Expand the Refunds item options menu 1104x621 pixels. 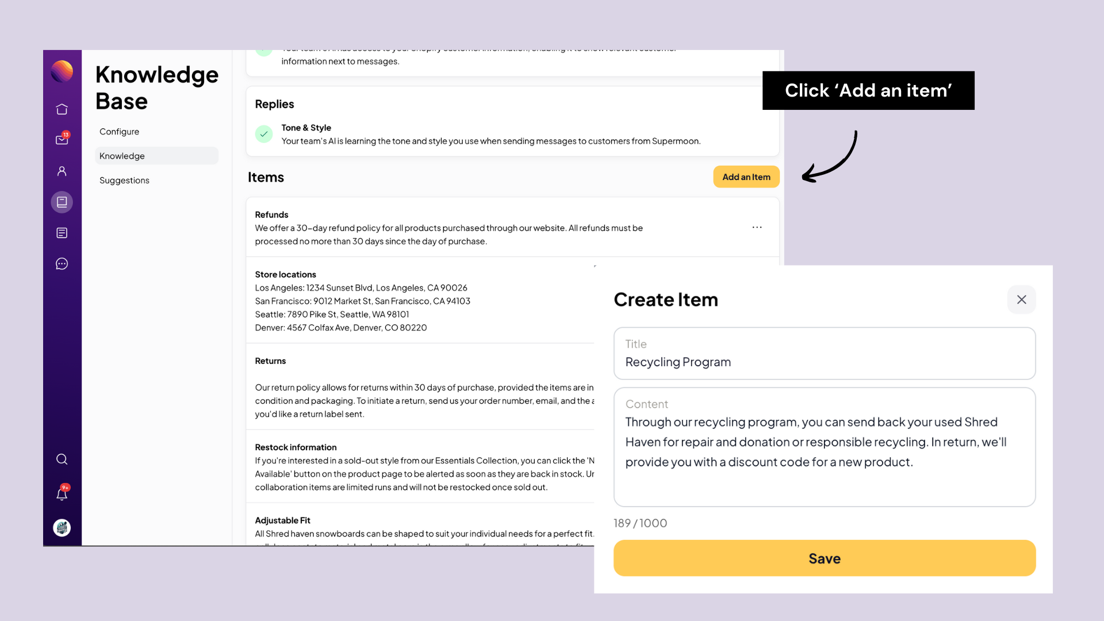pos(757,228)
